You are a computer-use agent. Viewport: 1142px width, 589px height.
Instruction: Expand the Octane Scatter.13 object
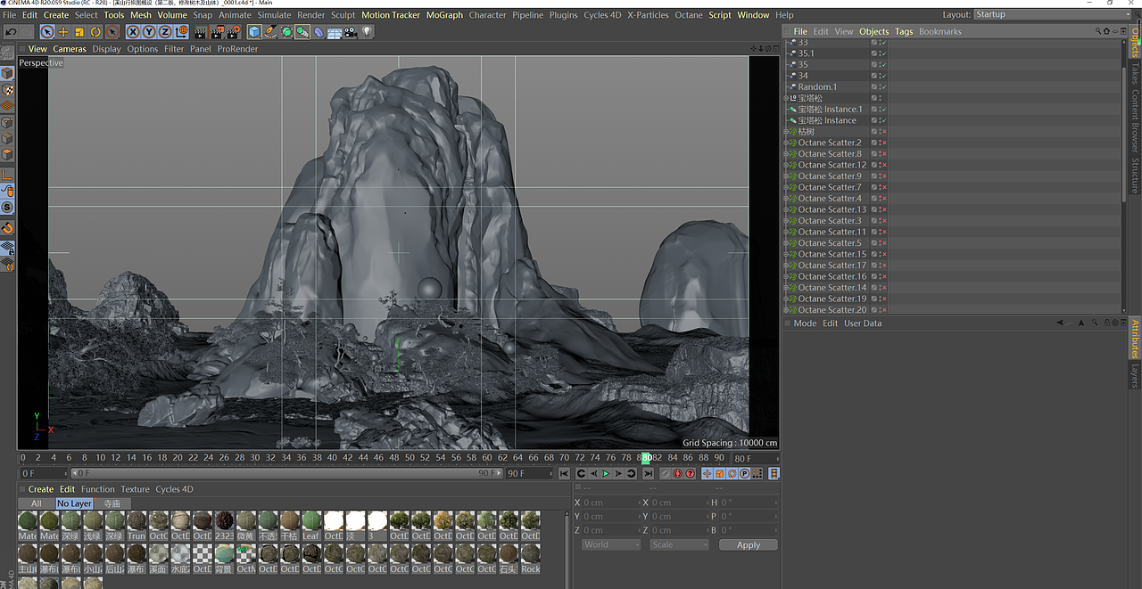pyautogui.click(x=786, y=209)
